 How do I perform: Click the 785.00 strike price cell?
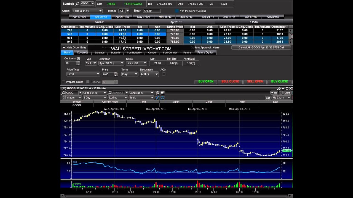click(x=175, y=42)
